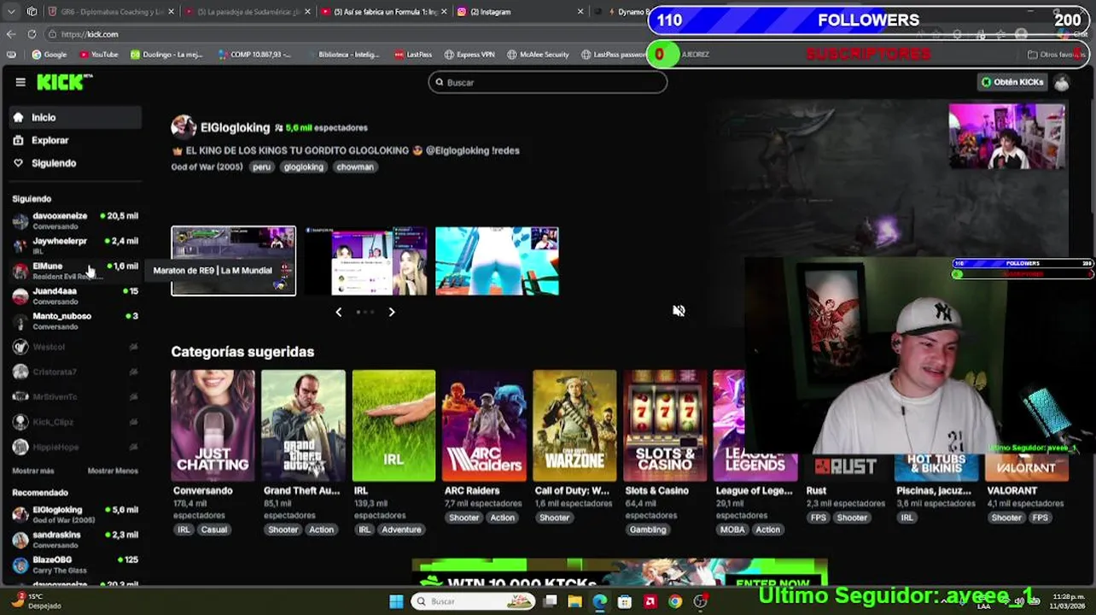
Task: Switch to Así se fabrica un Formula 1 tab
Action: coord(384,12)
